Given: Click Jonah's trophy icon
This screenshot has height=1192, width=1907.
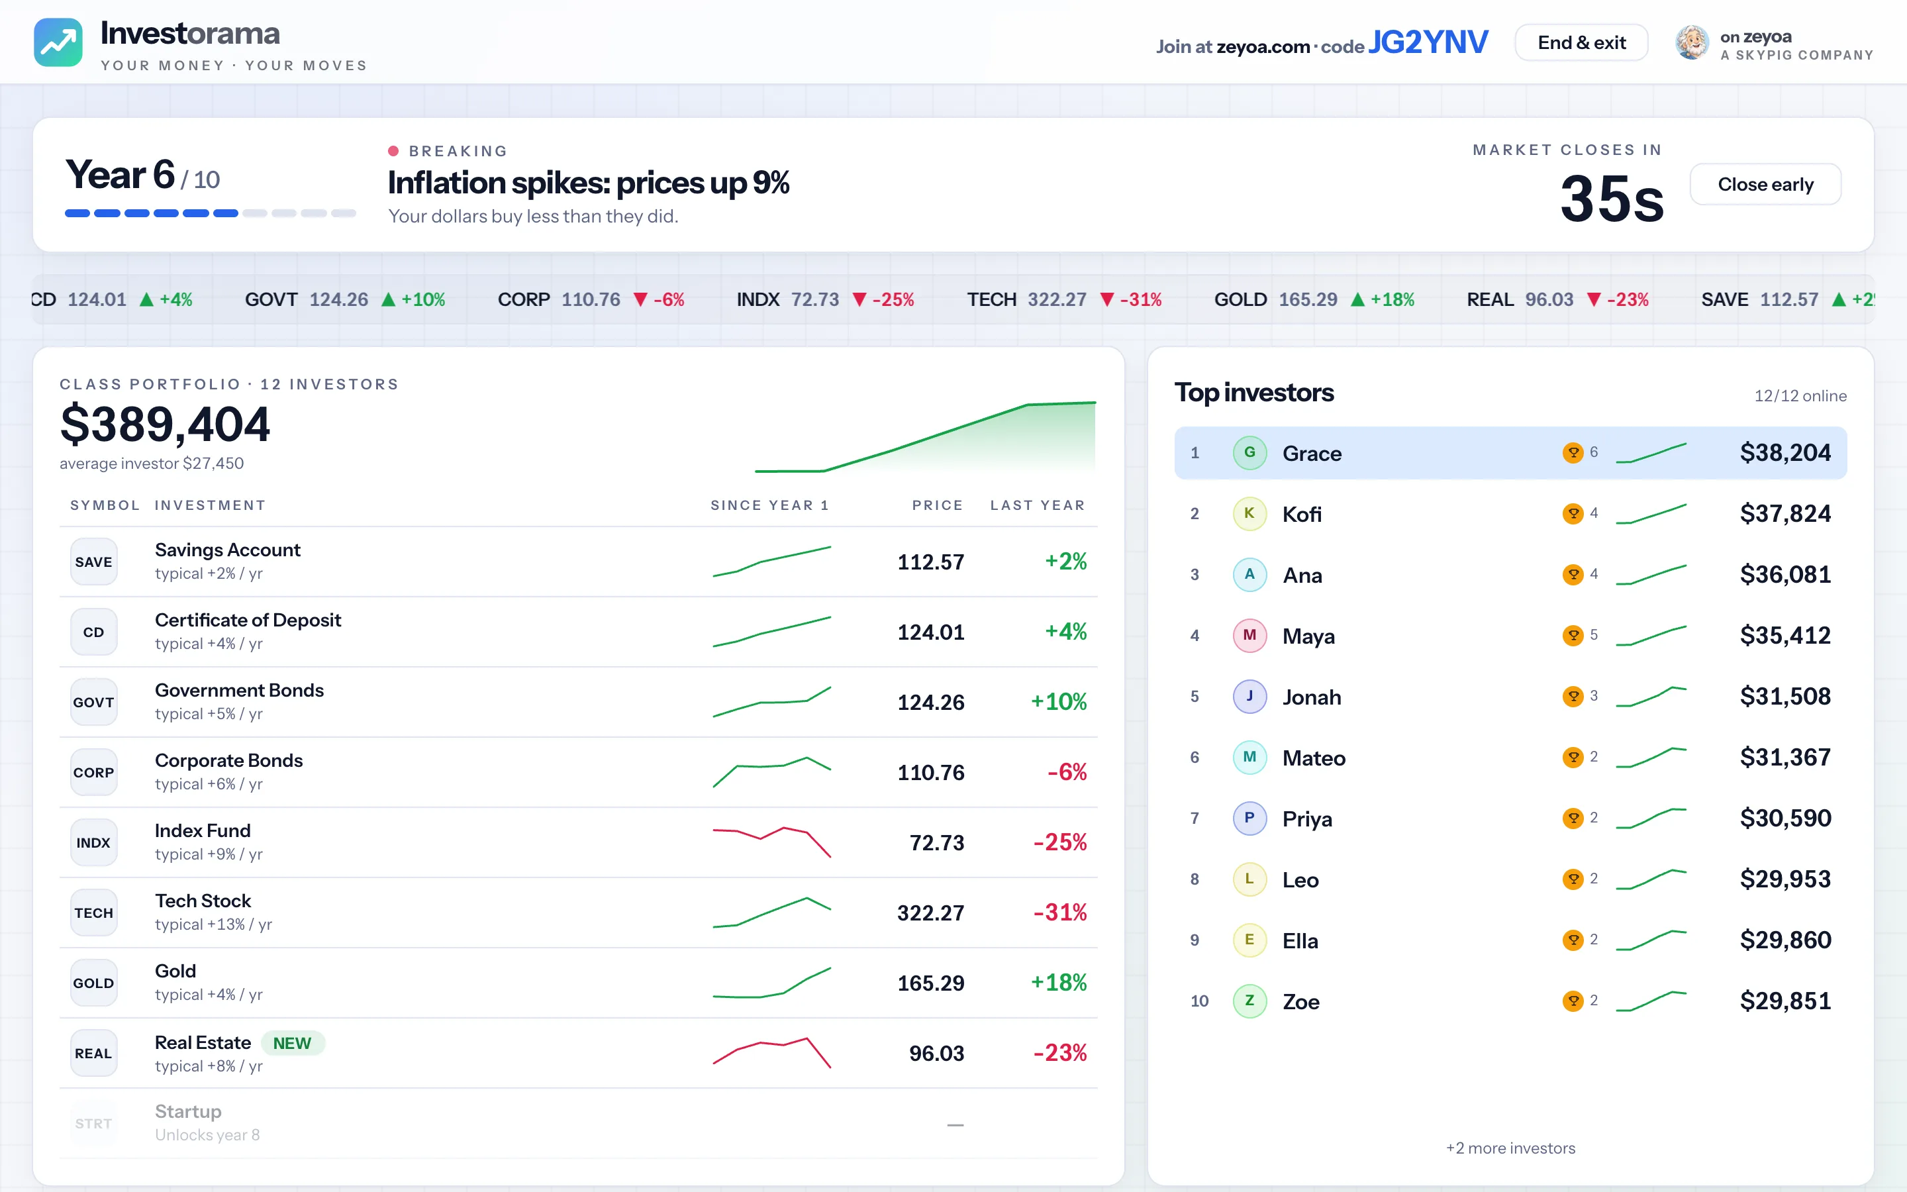Looking at the screenshot, I should (1573, 696).
